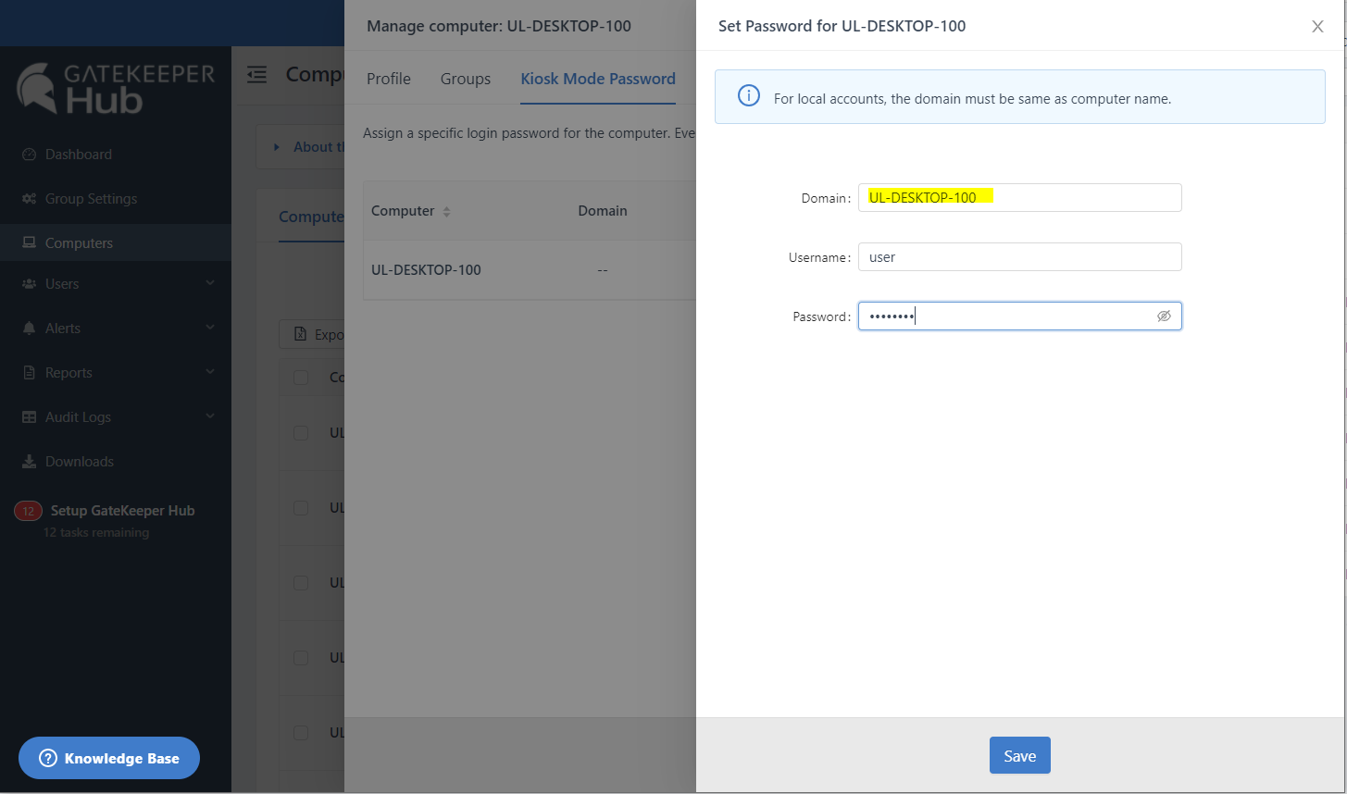The image size is (1347, 794).
Task: Click the Downloads icon in sidebar
Action: click(29, 462)
